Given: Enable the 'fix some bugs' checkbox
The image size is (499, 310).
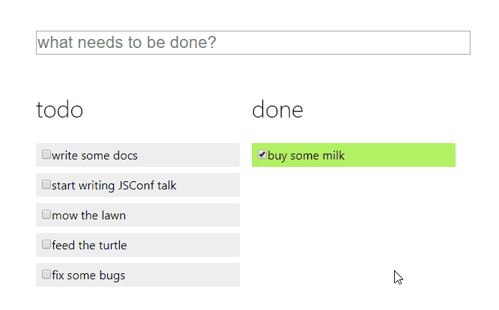Looking at the screenshot, I should (x=46, y=275).
